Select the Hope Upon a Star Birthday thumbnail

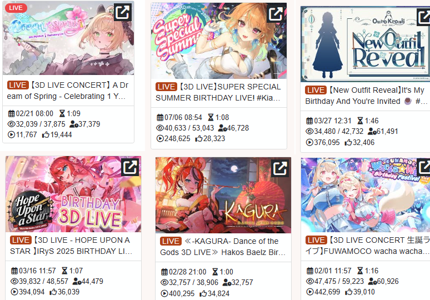coord(73,194)
